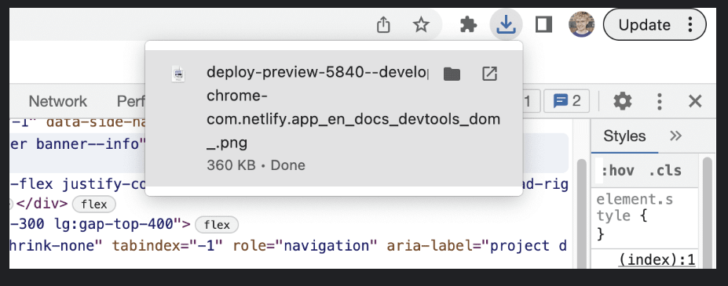
Task: Open the issues counter showing 2
Action: click(x=566, y=101)
